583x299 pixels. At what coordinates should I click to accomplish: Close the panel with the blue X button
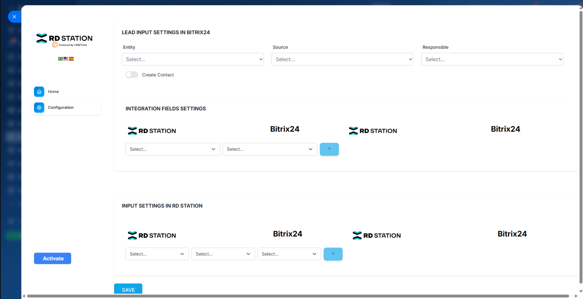14,17
